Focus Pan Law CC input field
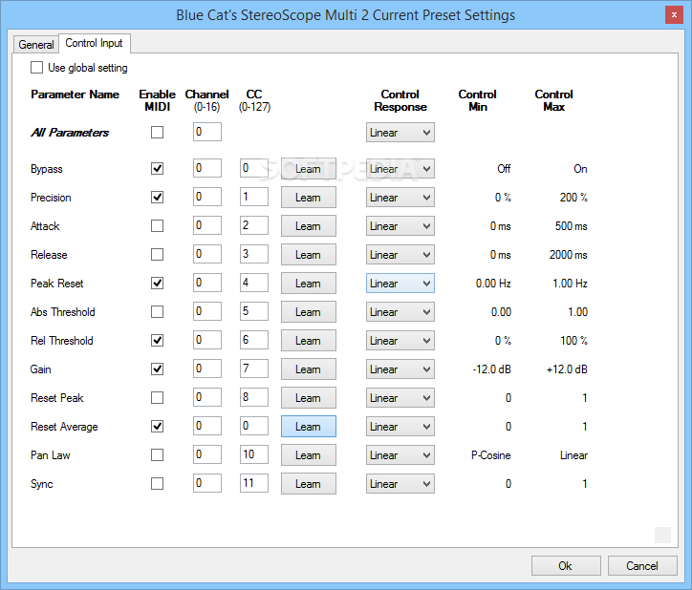The image size is (692, 590). [x=253, y=454]
